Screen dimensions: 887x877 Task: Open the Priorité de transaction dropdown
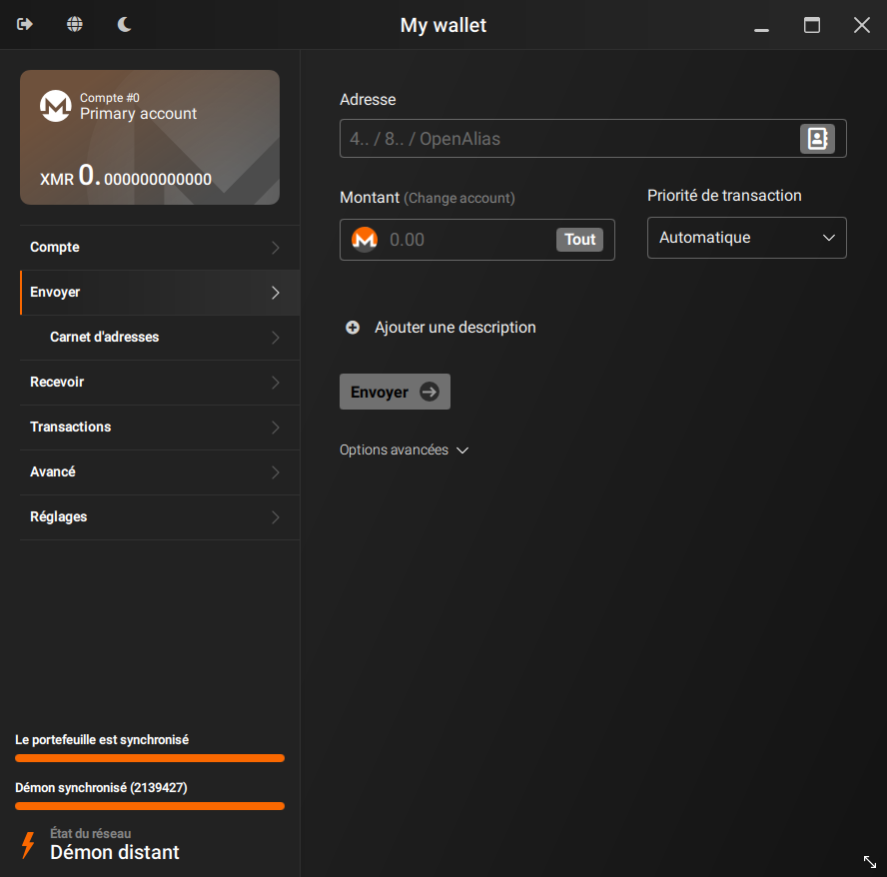coord(746,237)
